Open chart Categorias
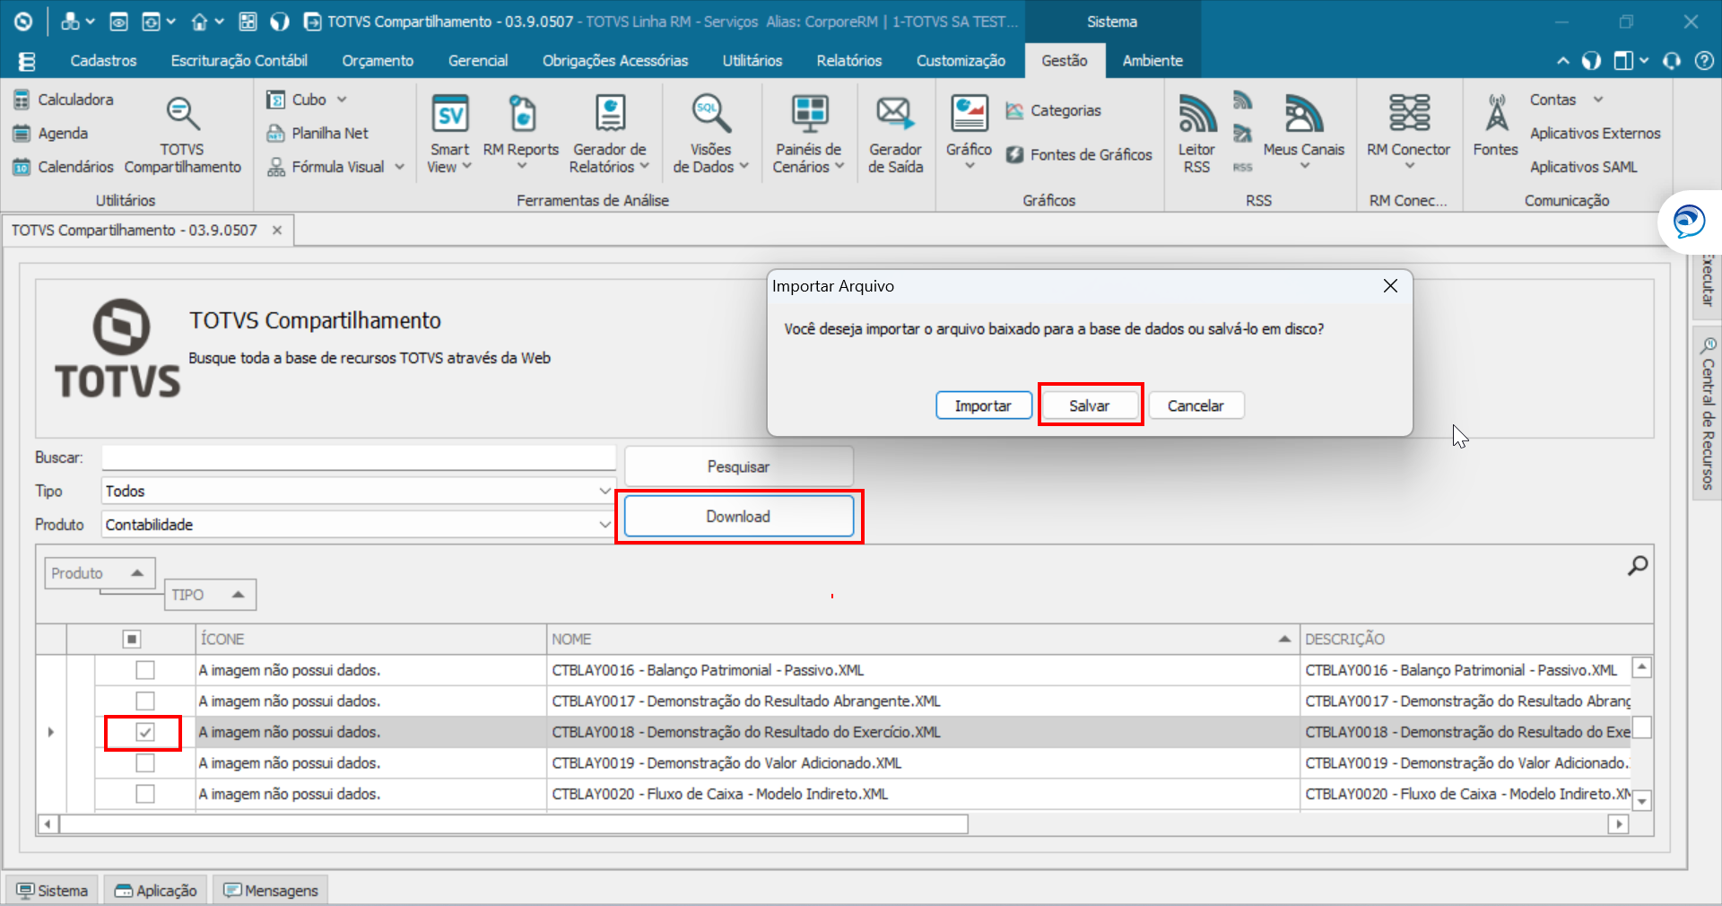1722x906 pixels. pos(1053,110)
